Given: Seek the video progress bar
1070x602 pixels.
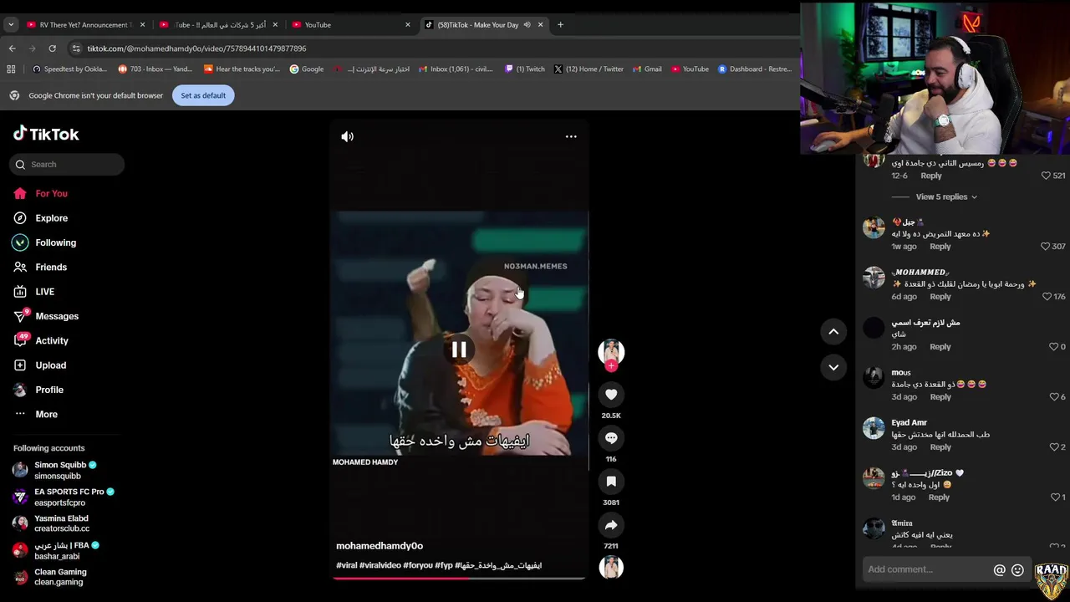Looking at the screenshot, I should 459,578.
